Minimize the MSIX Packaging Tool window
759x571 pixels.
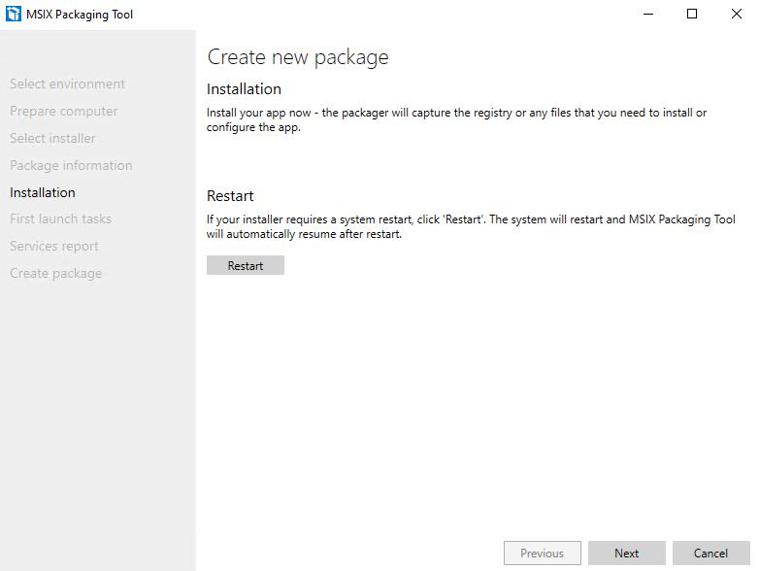pos(648,14)
